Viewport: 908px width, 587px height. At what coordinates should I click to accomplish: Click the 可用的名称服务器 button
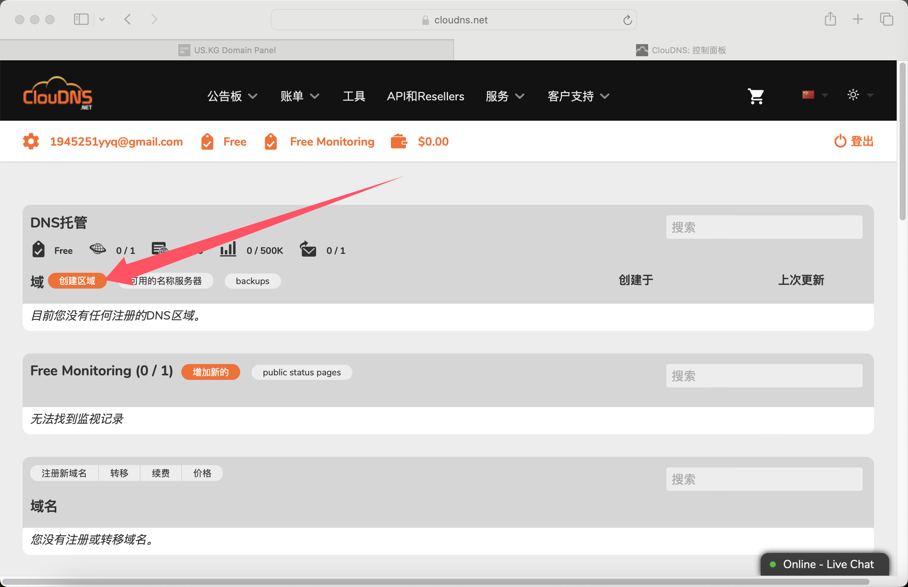click(166, 281)
